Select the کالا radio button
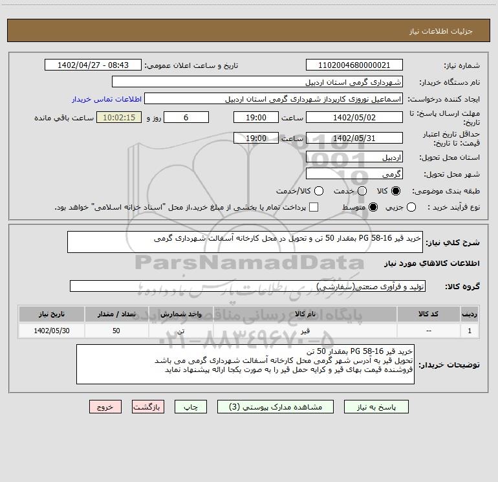 396,191
